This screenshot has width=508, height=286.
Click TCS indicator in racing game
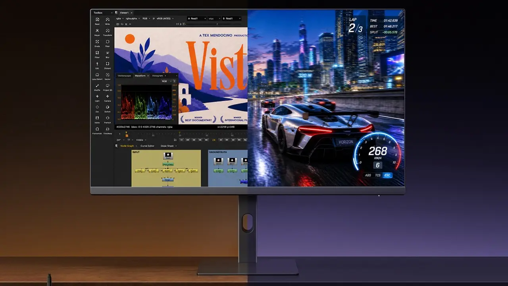tap(378, 175)
